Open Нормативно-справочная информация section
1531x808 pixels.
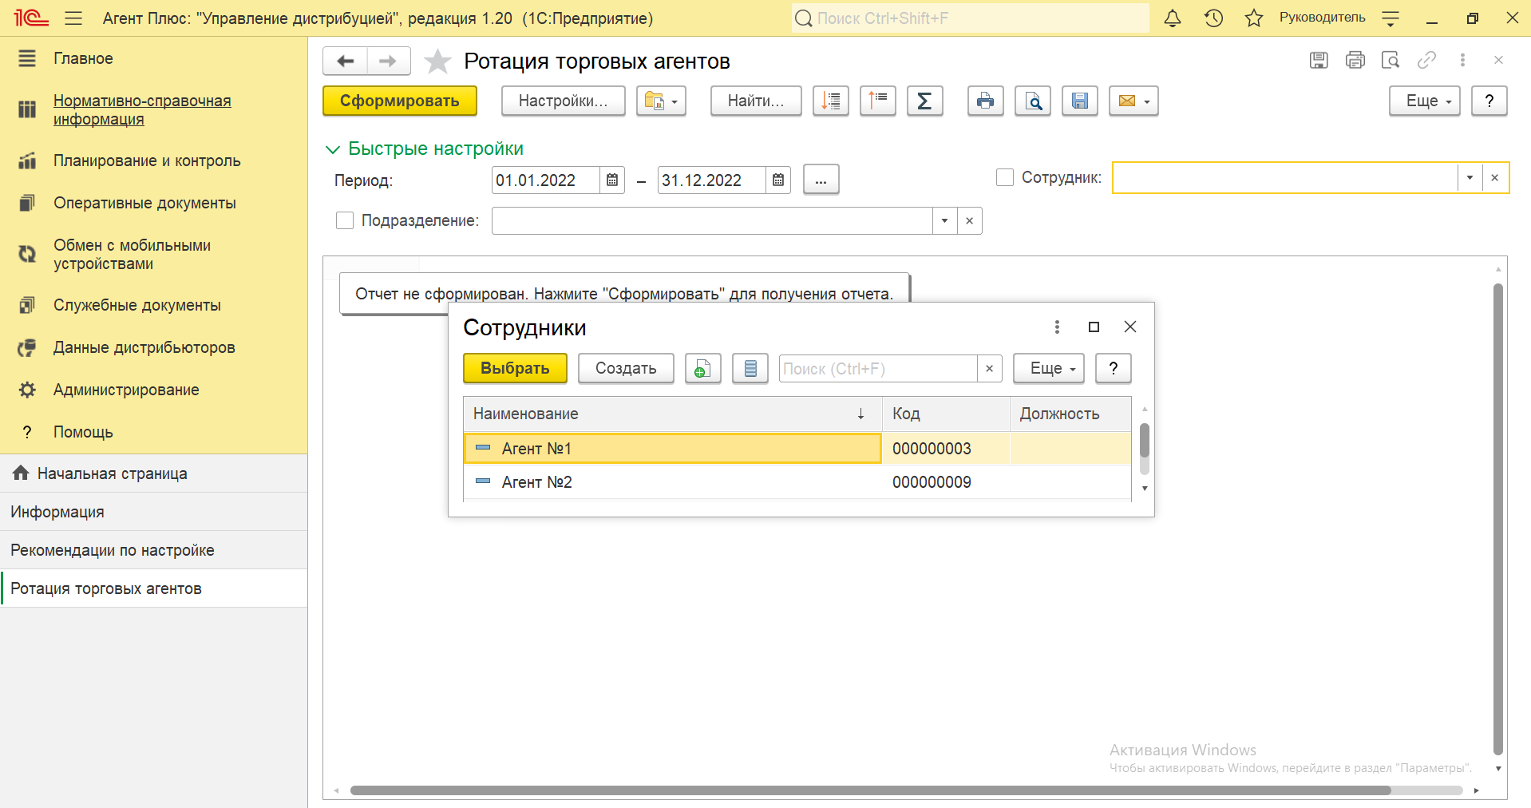click(x=142, y=109)
